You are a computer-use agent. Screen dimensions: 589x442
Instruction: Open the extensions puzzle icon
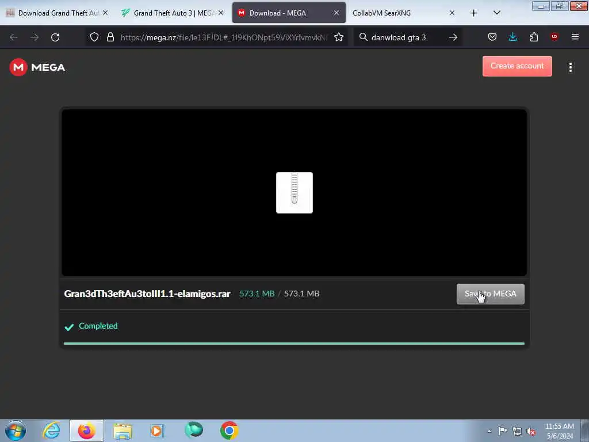[x=534, y=37]
